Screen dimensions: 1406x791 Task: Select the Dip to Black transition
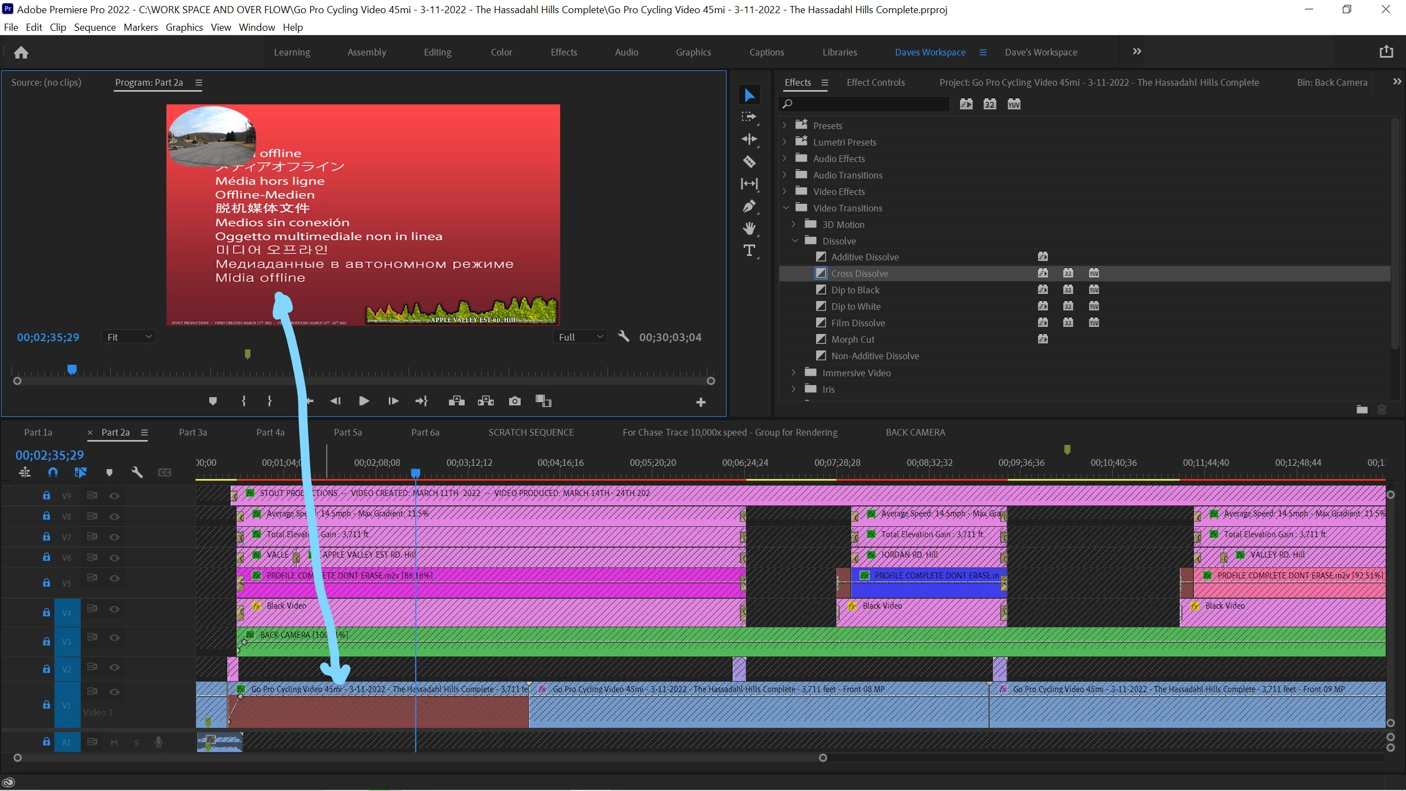point(855,290)
